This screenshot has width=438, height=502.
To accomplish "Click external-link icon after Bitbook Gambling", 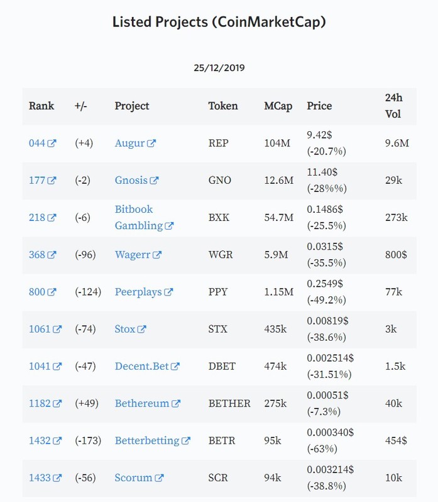I will (x=169, y=226).
